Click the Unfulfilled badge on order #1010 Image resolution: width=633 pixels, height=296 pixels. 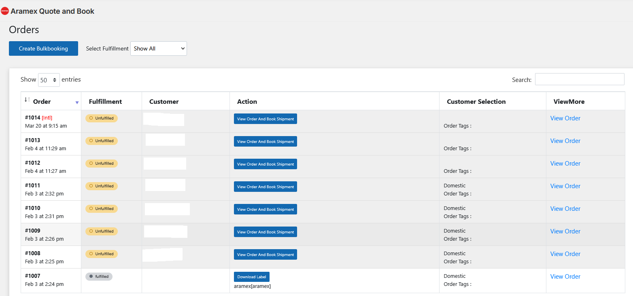point(102,209)
